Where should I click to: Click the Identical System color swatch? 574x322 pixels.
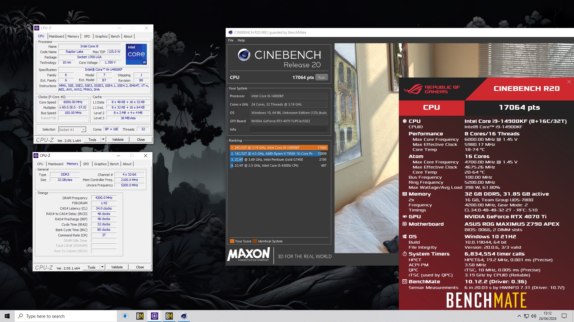tap(255, 241)
